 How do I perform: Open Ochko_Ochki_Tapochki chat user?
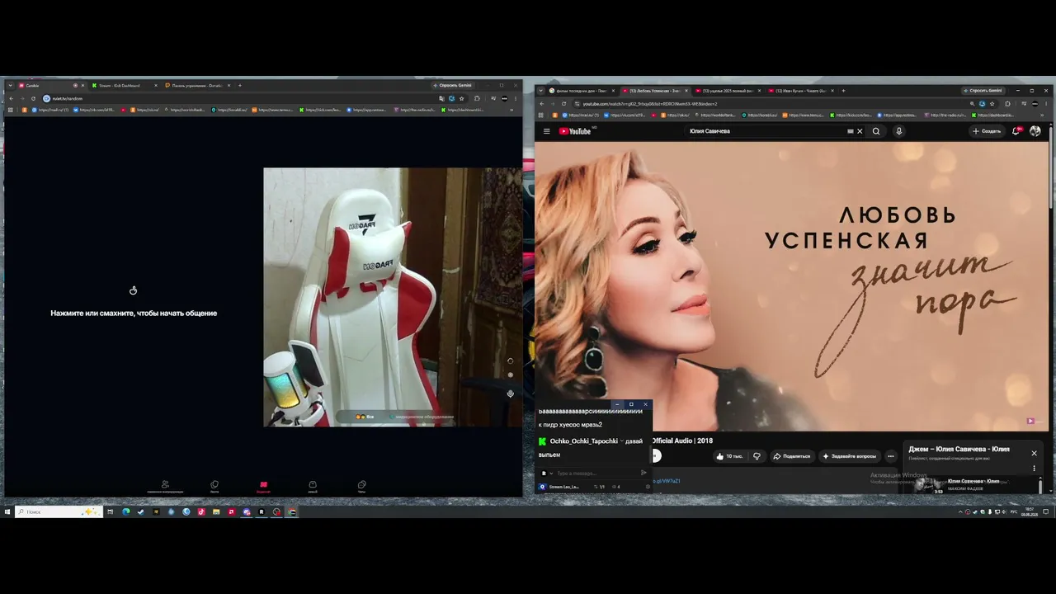point(583,441)
